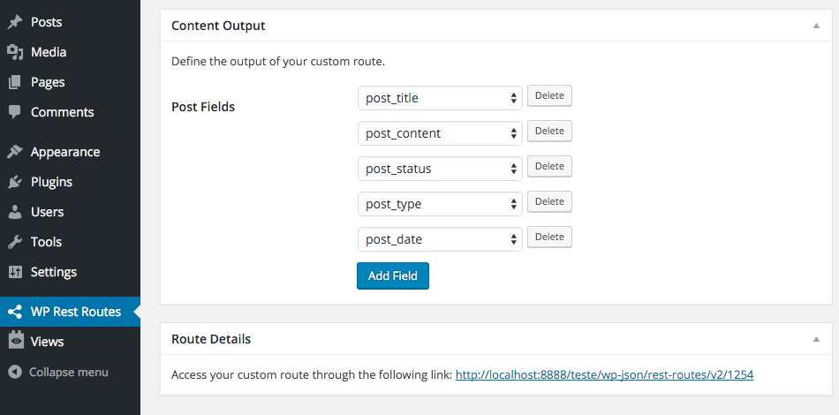Collapse the Route Details panel
The image size is (839, 415).
pos(817,339)
